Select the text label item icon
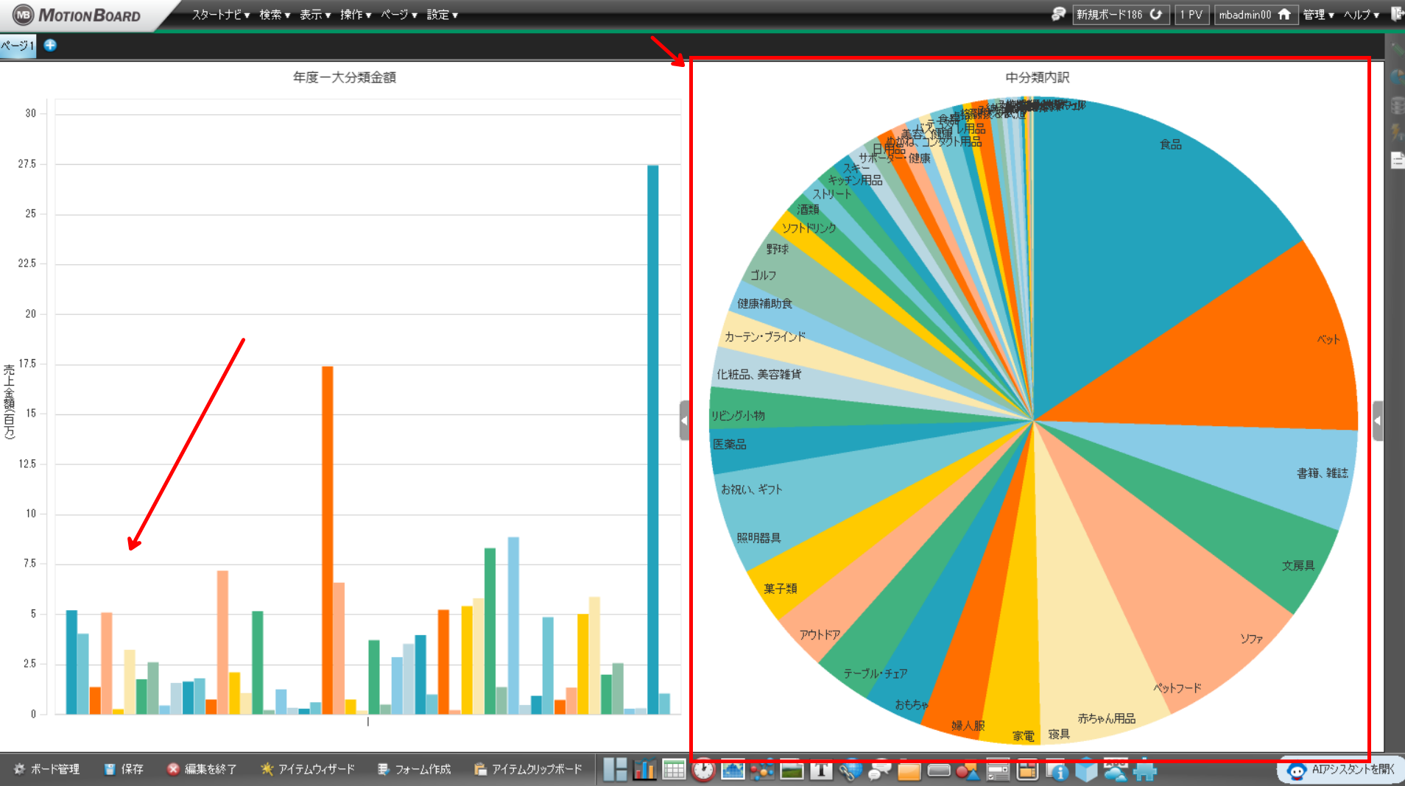Viewport: 1405px width, 786px height. (x=821, y=770)
